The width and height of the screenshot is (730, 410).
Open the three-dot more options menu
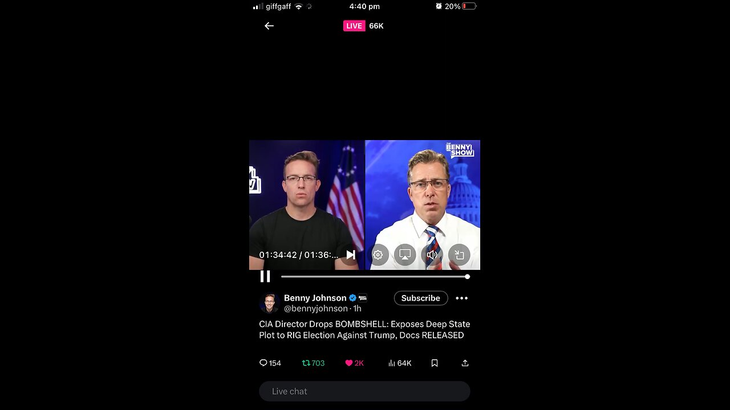(x=462, y=298)
